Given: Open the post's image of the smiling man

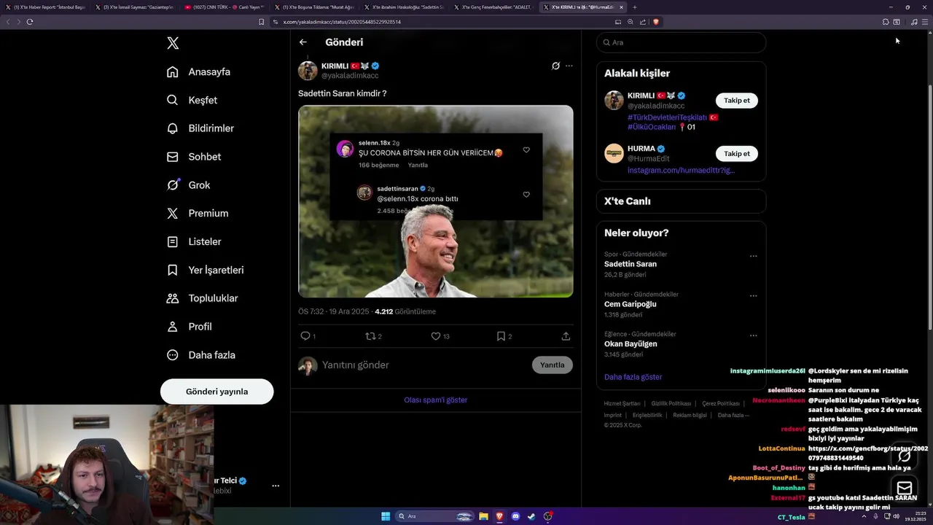Looking at the screenshot, I should 435,201.
